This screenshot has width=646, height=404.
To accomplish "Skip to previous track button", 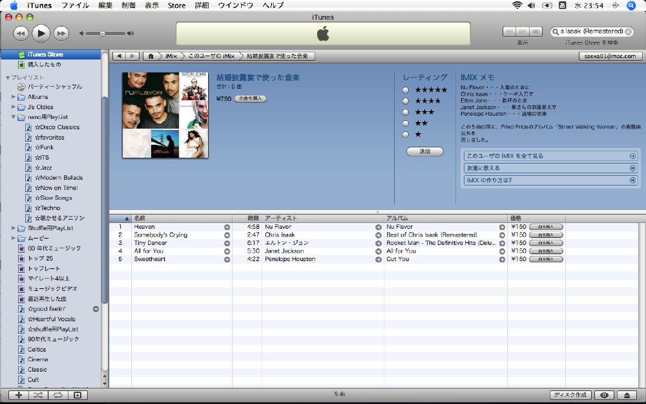I will point(21,34).
